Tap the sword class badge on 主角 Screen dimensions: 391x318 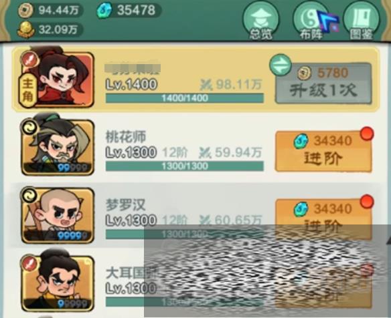(29, 59)
